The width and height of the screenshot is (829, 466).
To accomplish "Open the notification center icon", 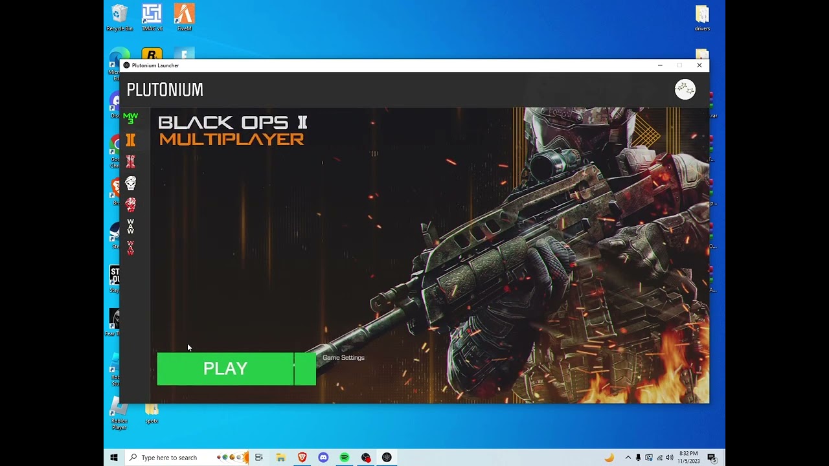I will click(712, 458).
